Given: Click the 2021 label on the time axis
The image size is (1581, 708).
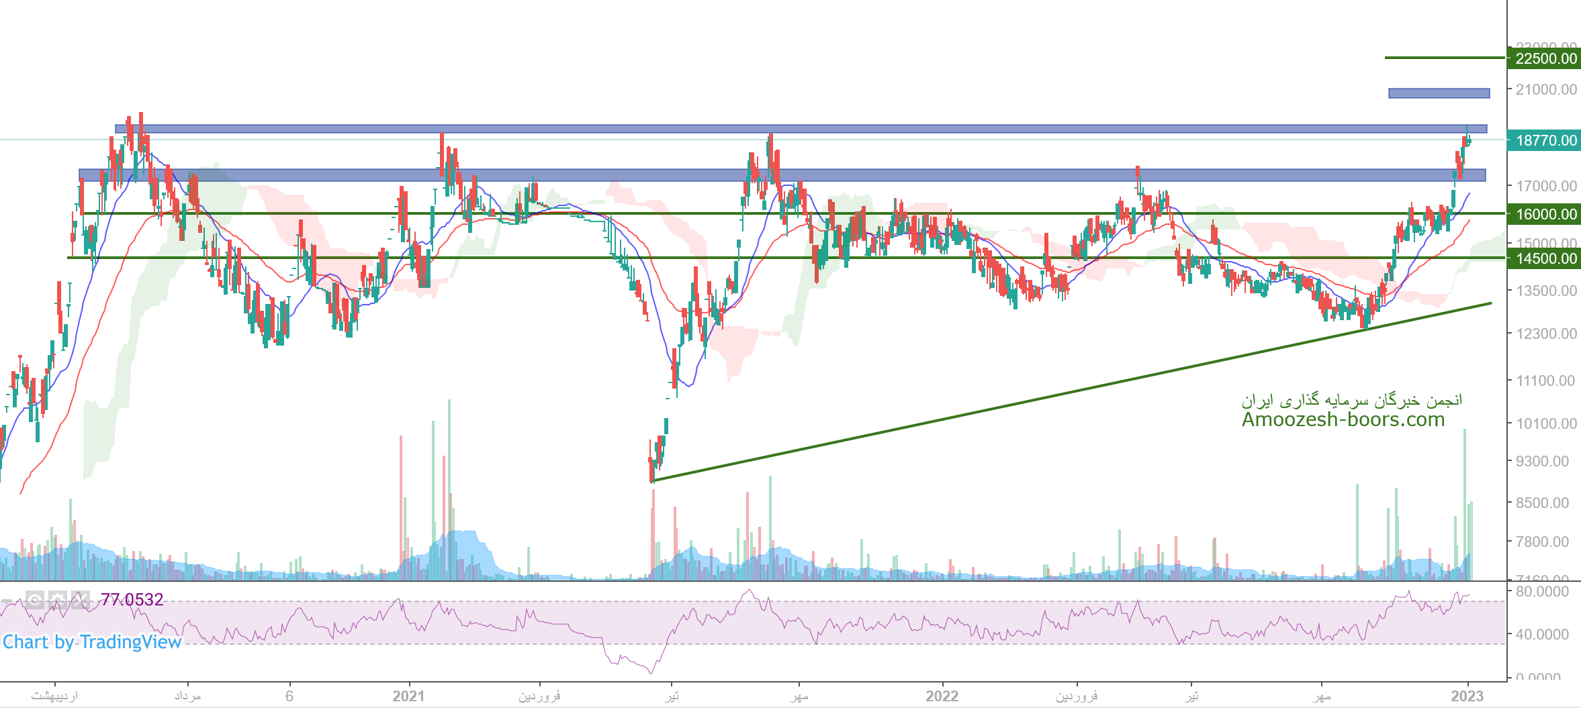Looking at the screenshot, I should tap(408, 696).
